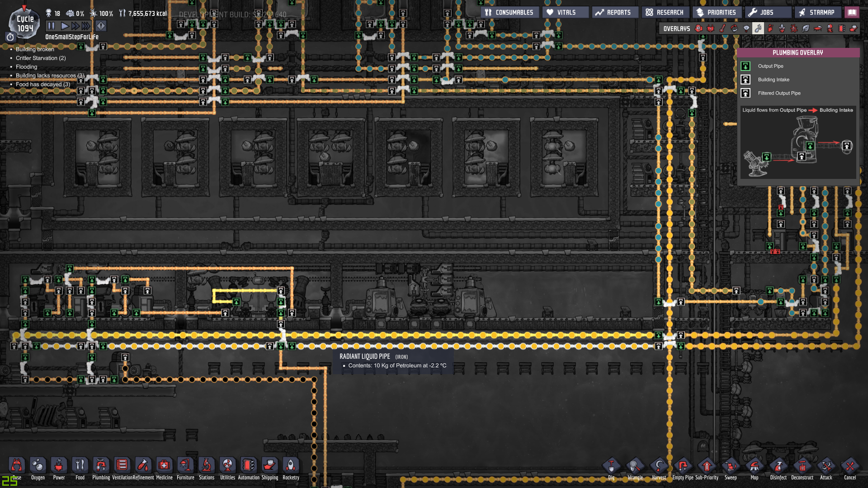Click the Wrangle tool icon
The height and width of the screenshot is (488, 868).
635,466
